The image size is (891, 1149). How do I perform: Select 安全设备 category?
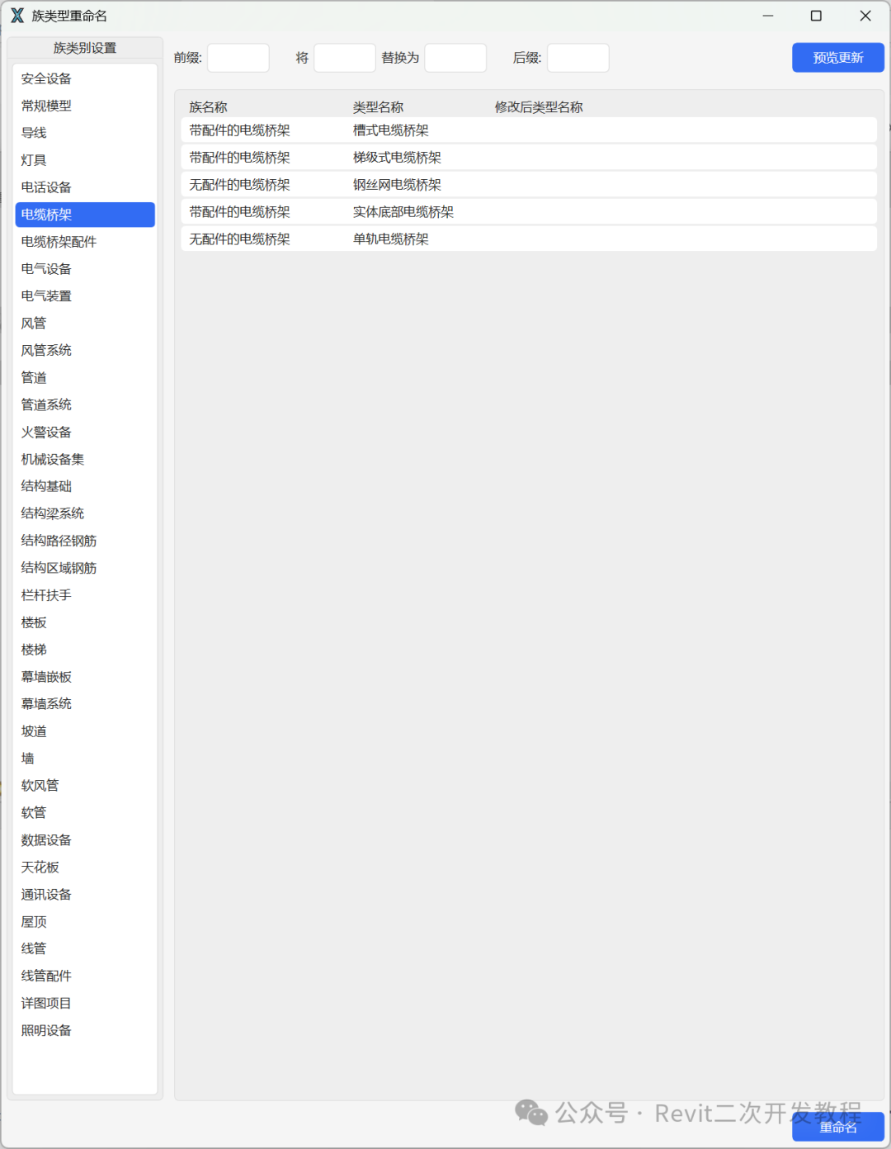tap(85, 78)
